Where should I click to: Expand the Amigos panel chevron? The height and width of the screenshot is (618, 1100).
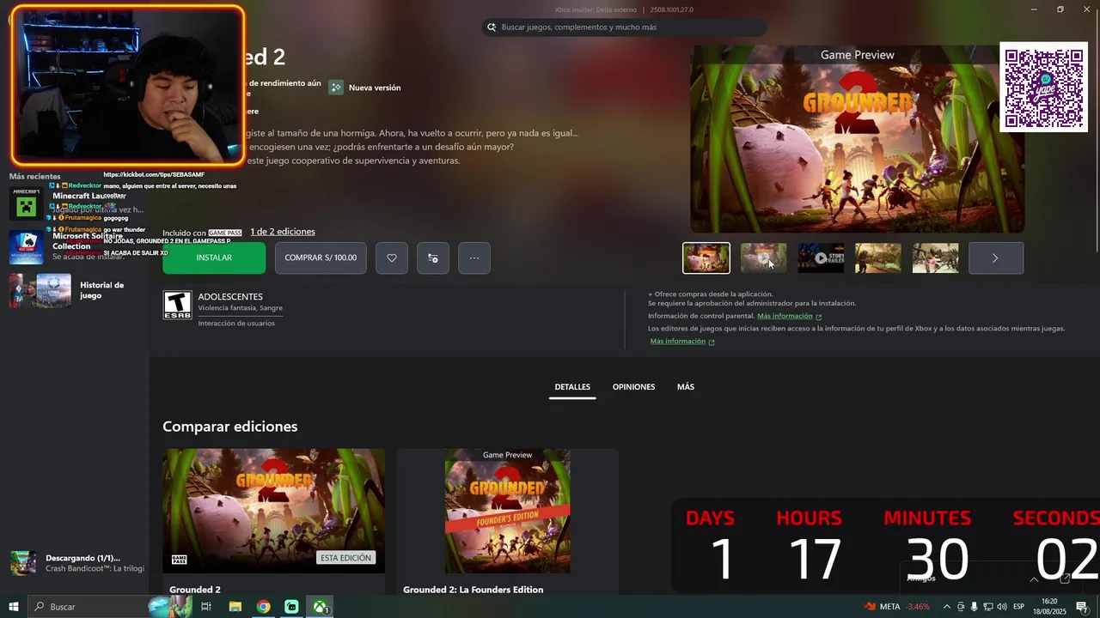point(1034,579)
